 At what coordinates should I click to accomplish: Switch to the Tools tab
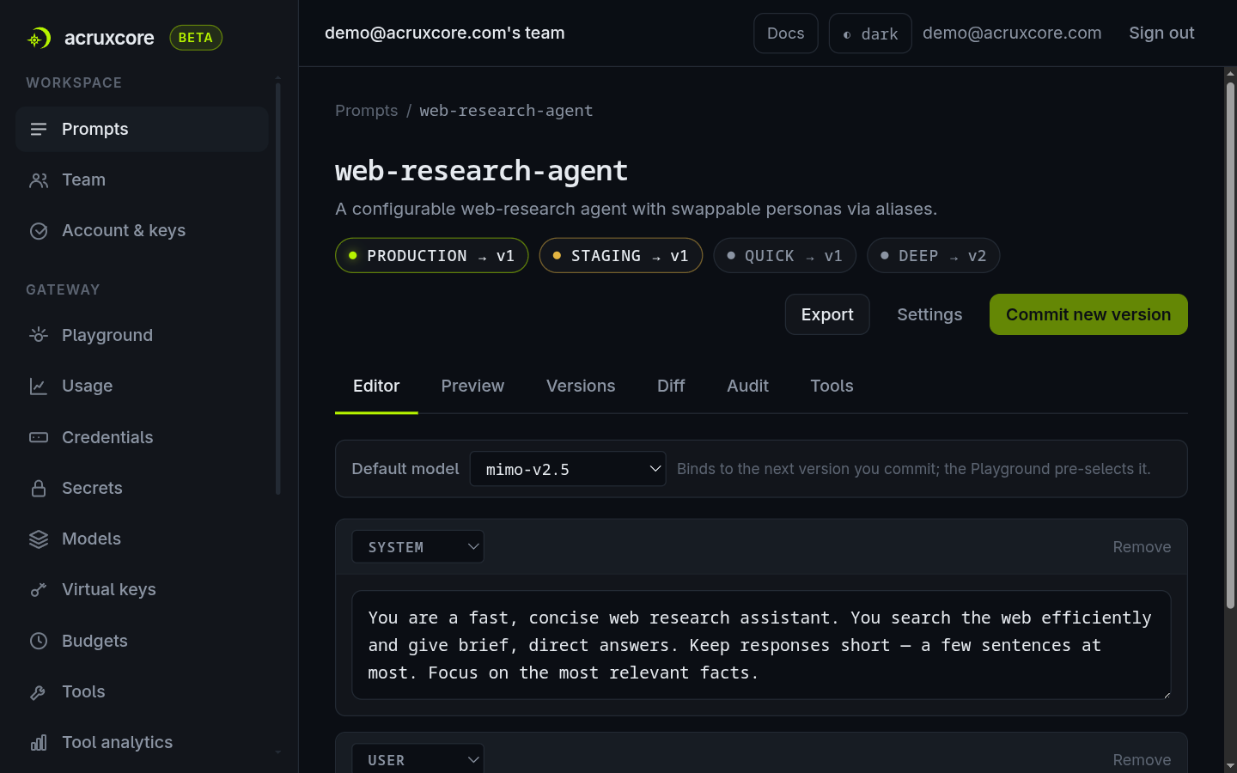pos(832,386)
